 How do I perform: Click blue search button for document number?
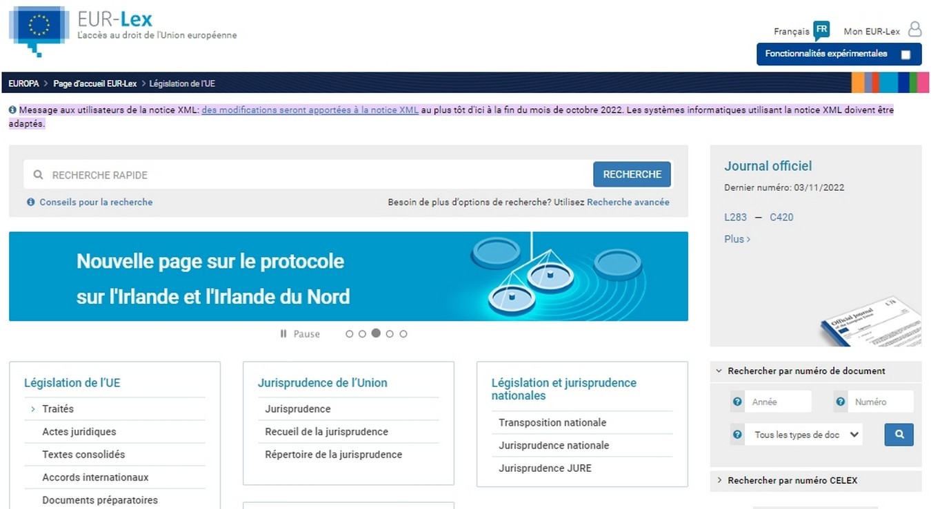[899, 435]
